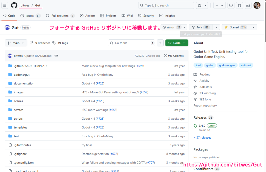The image size is (266, 172).
Task: Click Report repository link
Action: click(x=205, y=105)
